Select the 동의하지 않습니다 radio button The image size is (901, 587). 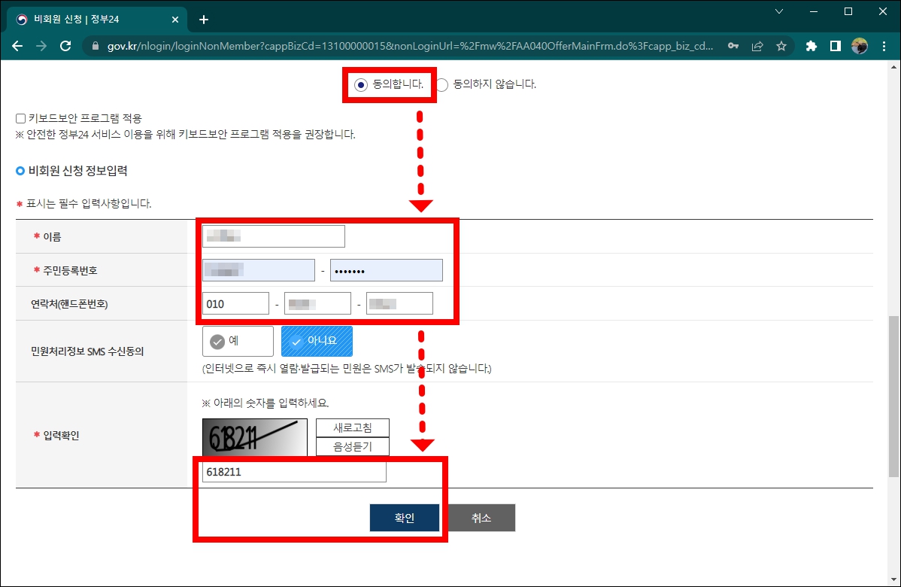click(x=441, y=84)
